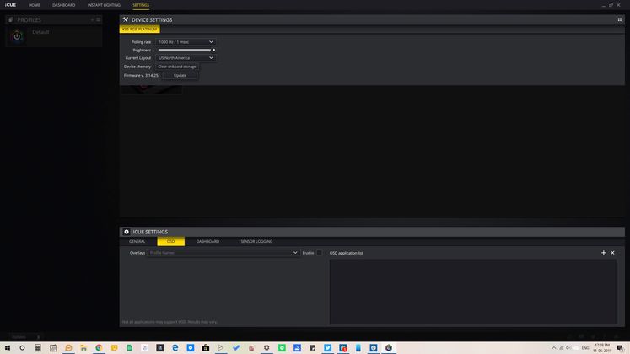
Task: Click the iCUE Settings gear icon
Action: pyautogui.click(x=127, y=232)
